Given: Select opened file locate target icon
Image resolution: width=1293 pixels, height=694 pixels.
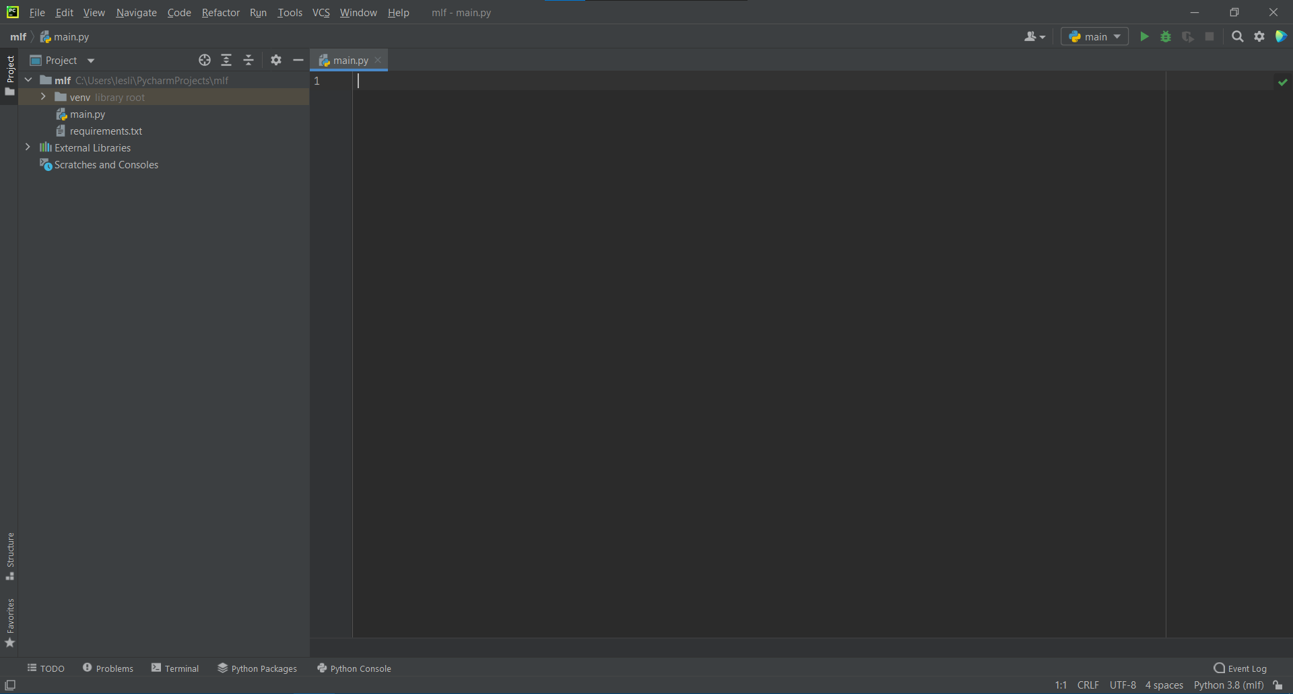Looking at the screenshot, I should (x=205, y=60).
